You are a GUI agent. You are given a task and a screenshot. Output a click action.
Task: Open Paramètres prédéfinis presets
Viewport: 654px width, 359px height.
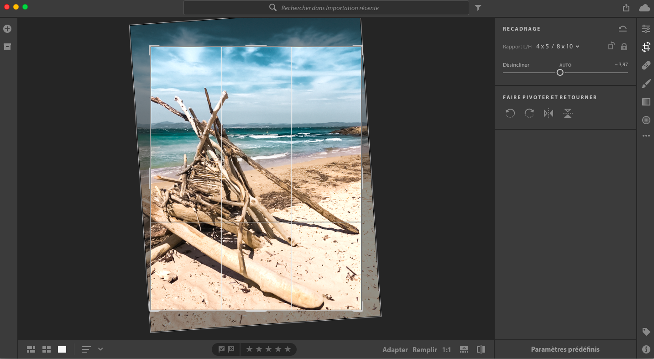point(565,349)
